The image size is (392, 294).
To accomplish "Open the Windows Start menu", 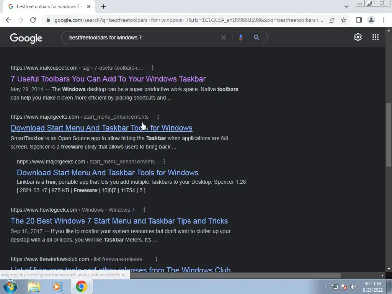I will pyautogui.click(x=10, y=286).
